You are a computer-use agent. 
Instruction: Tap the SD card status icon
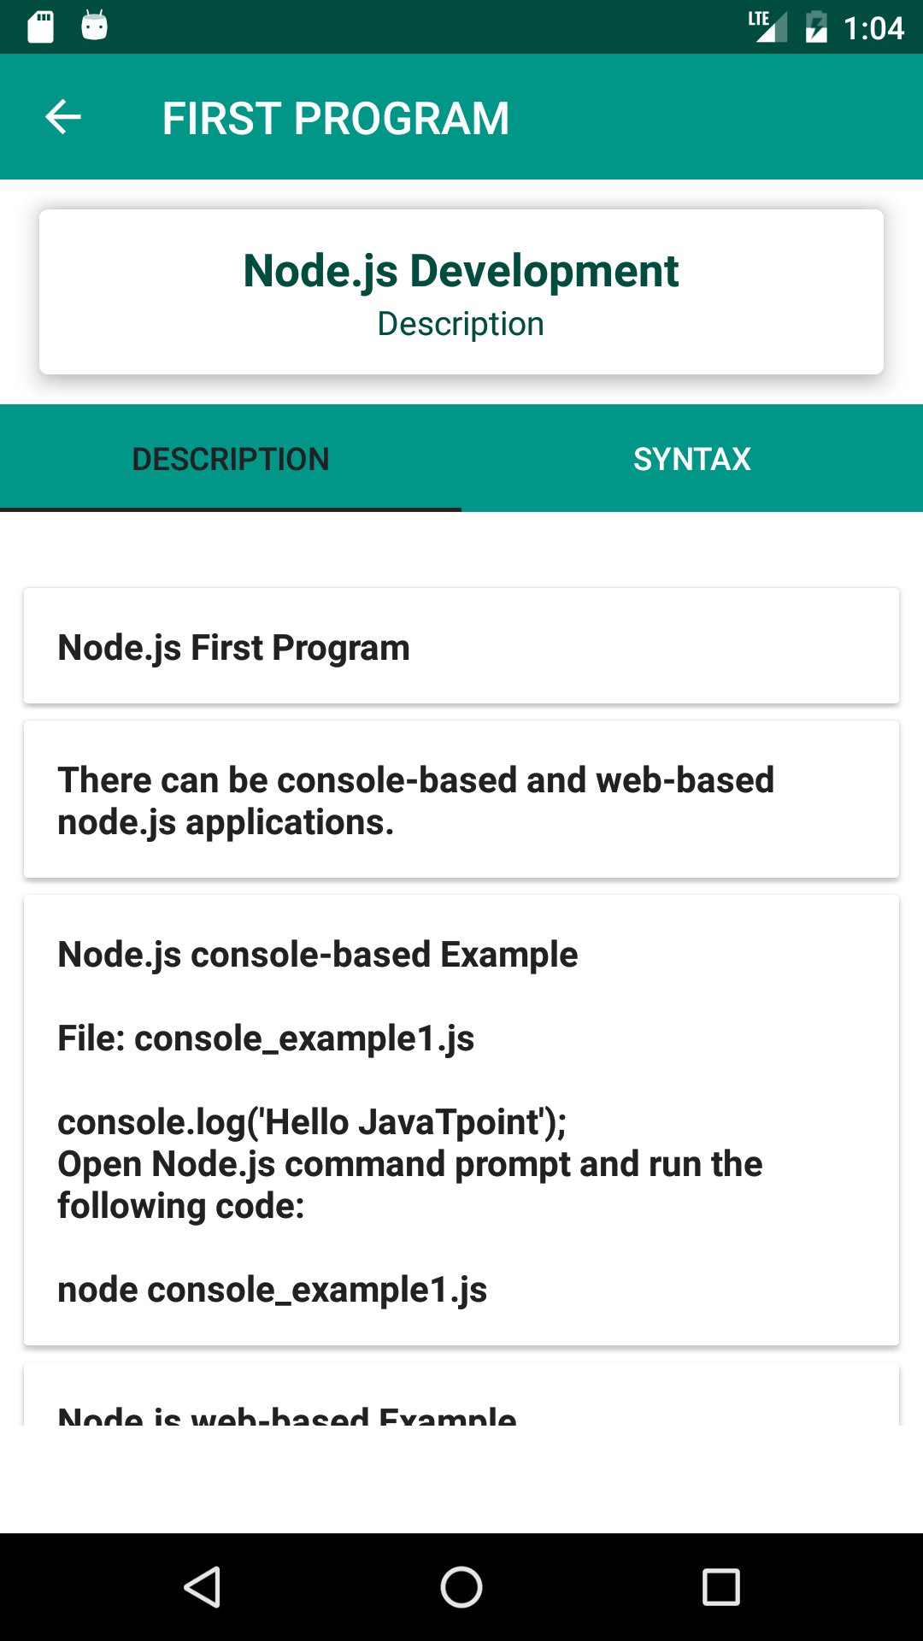coord(41,26)
